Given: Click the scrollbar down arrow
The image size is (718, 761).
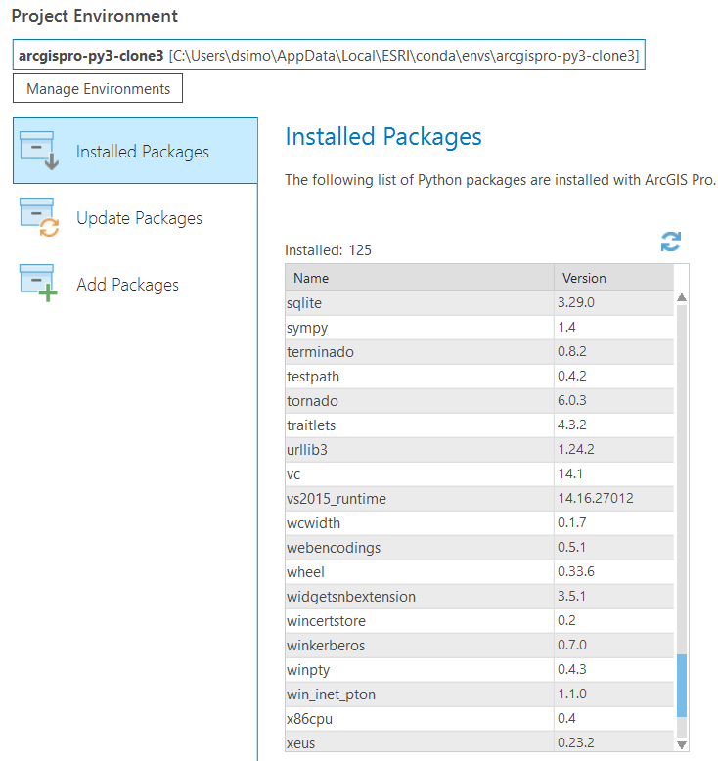Looking at the screenshot, I should (x=682, y=744).
